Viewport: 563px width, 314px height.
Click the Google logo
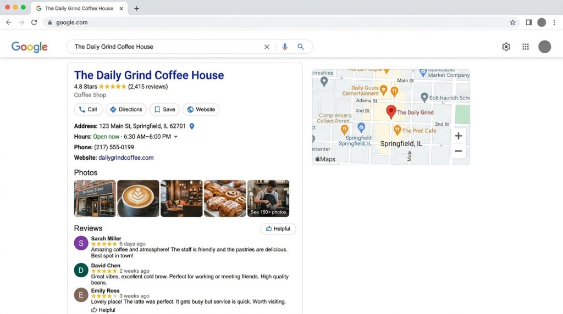coord(30,47)
